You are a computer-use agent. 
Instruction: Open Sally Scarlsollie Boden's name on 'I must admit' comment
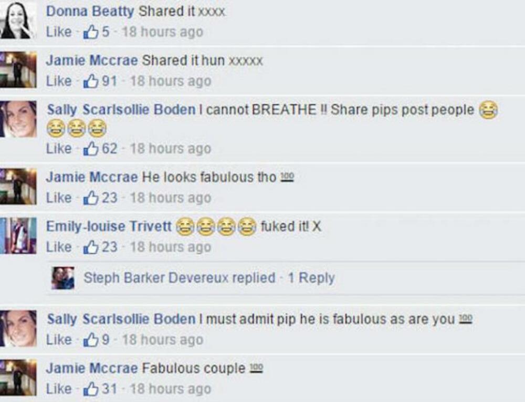(x=121, y=319)
